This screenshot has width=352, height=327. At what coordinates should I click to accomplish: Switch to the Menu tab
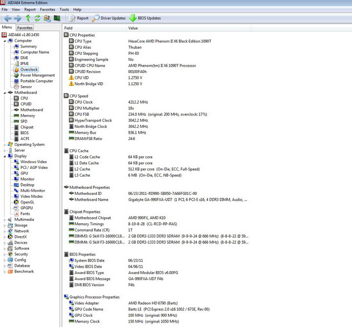(7, 27)
